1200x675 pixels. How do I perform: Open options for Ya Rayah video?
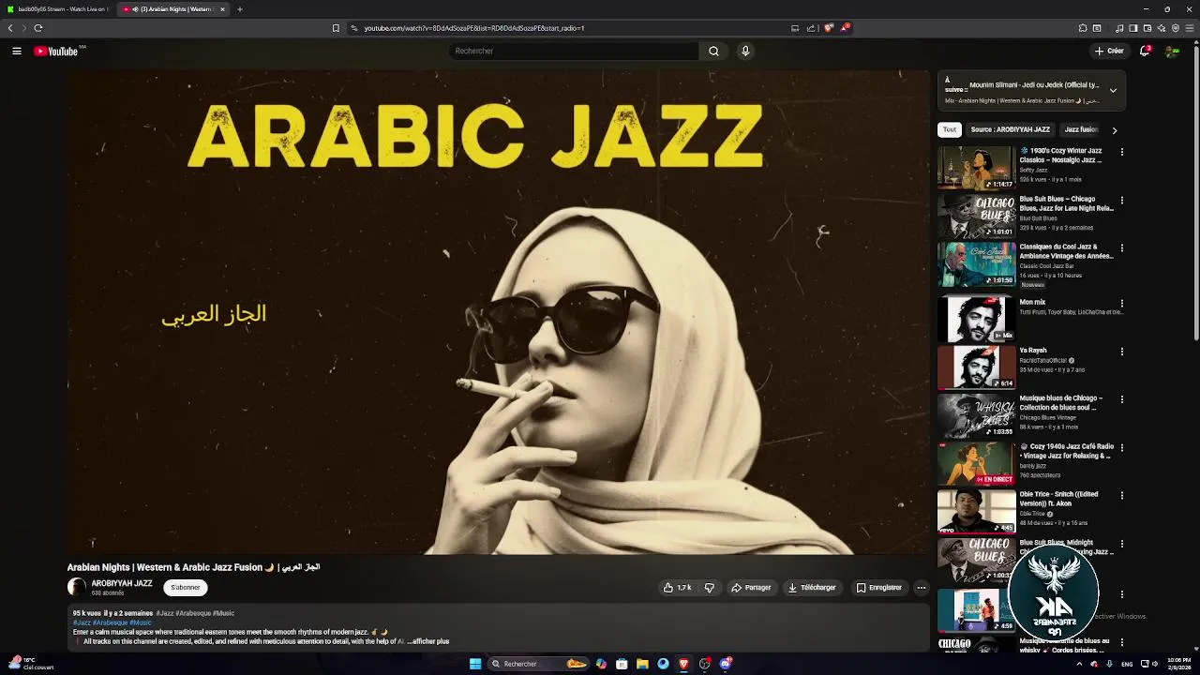pos(1121,352)
